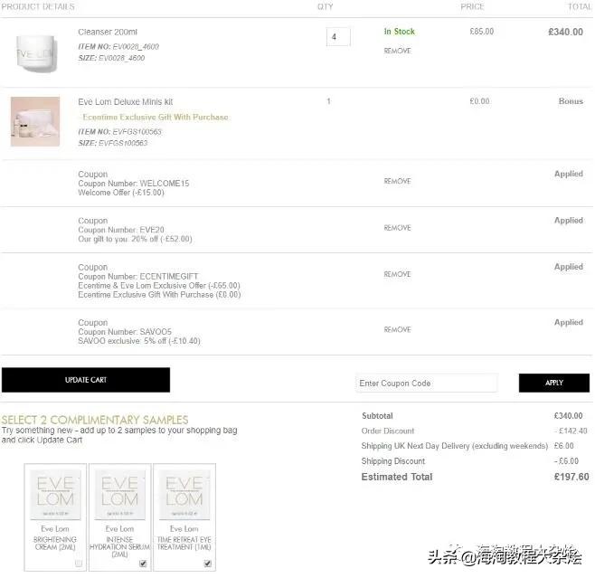Remove the Cleanser 200ml from cart

(x=397, y=51)
